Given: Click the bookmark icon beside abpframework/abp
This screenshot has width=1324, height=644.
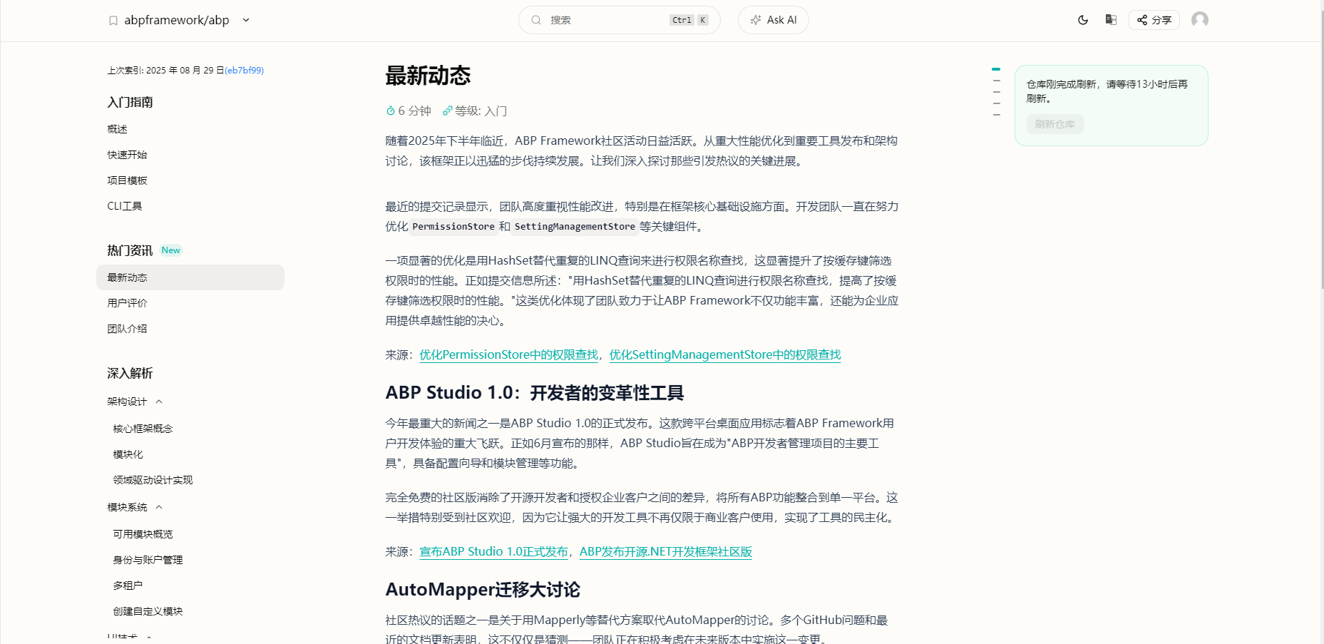Looking at the screenshot, I should 113,21.
